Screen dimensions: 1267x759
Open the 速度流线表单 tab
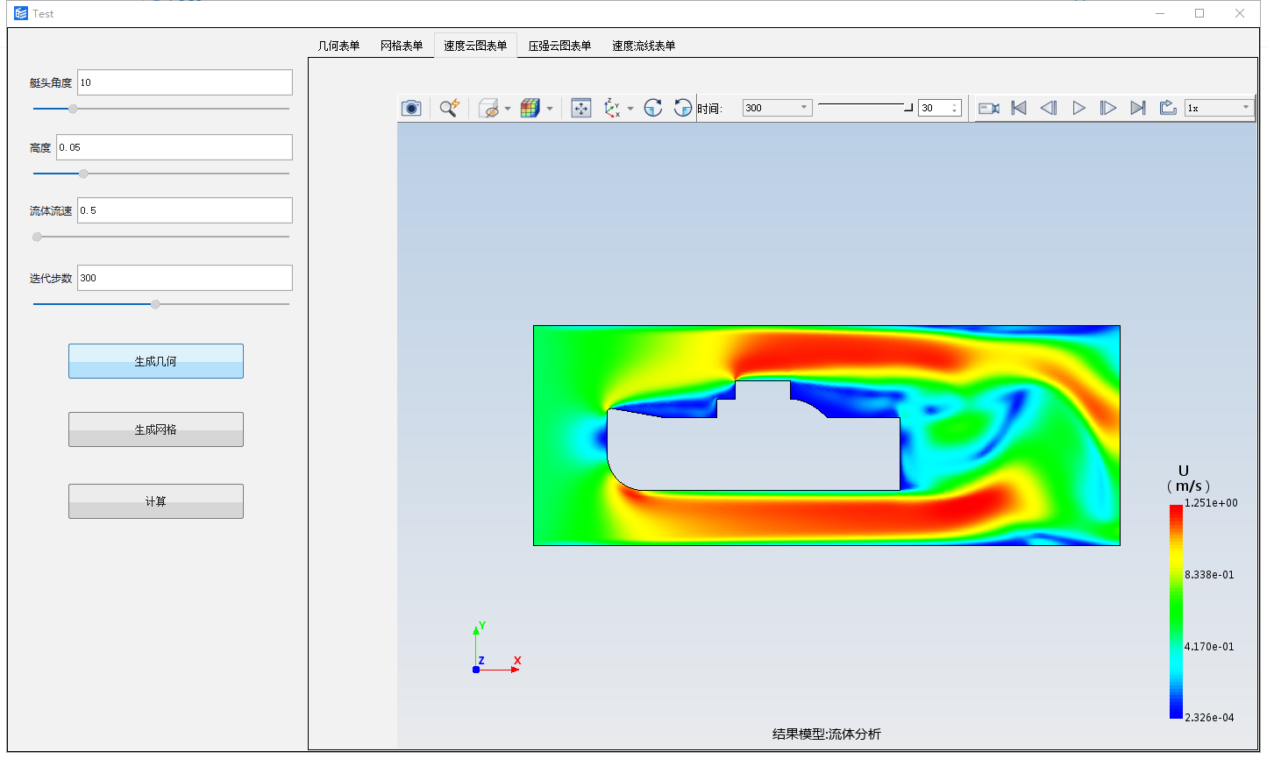644,46
